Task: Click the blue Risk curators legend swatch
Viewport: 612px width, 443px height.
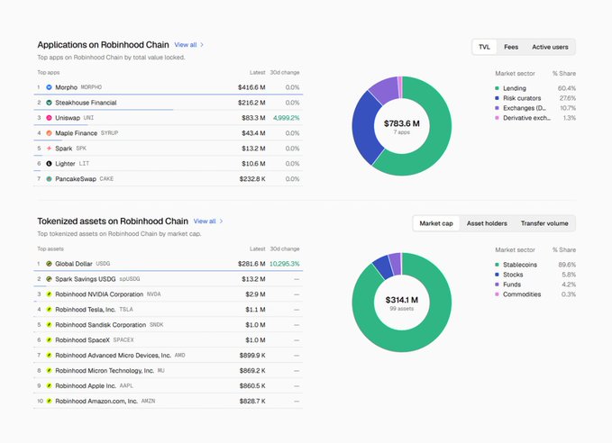Action: coord(497,98)
